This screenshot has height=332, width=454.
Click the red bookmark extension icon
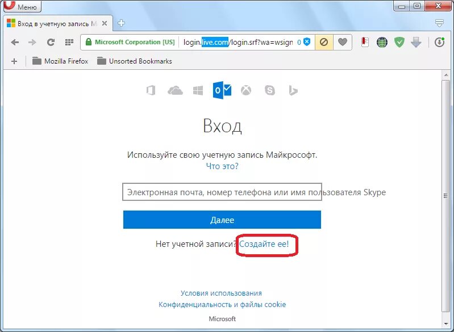pyautogui.click(x=365, y=42)
